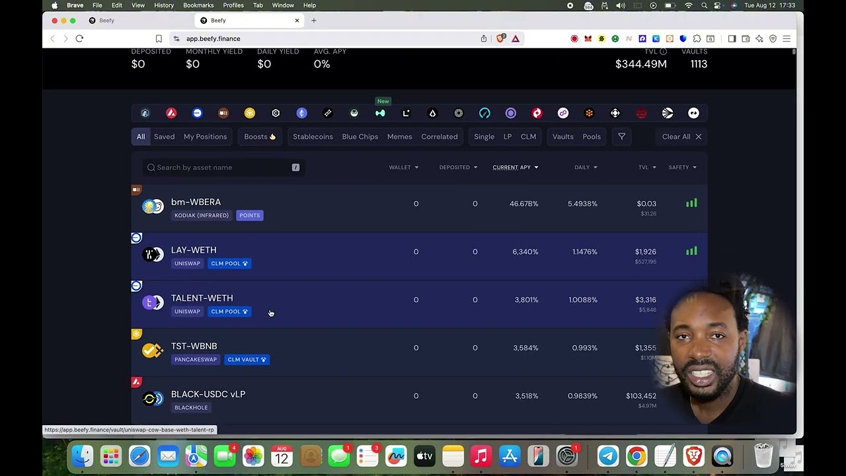Reload the Beefy page
This screenshot has width=846, height=476.
click(x=79, y=38)
